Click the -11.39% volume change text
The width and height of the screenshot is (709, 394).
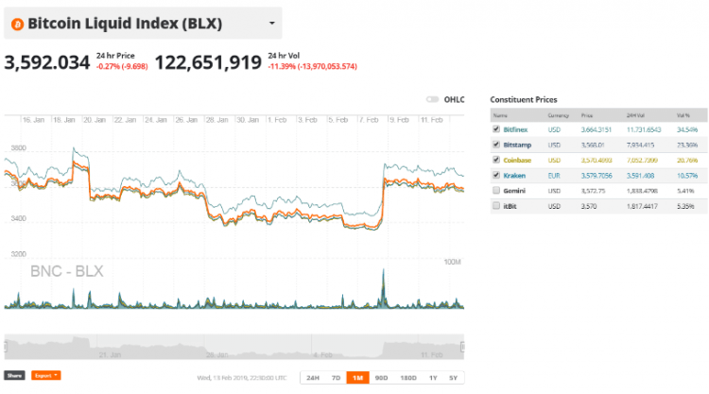(x=313, y=66)
